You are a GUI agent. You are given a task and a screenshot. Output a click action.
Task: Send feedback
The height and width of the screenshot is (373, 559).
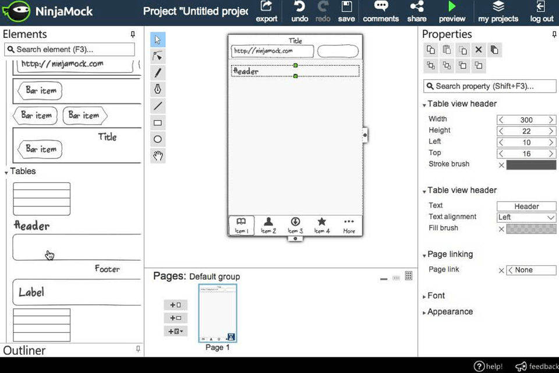click(537, 366)
